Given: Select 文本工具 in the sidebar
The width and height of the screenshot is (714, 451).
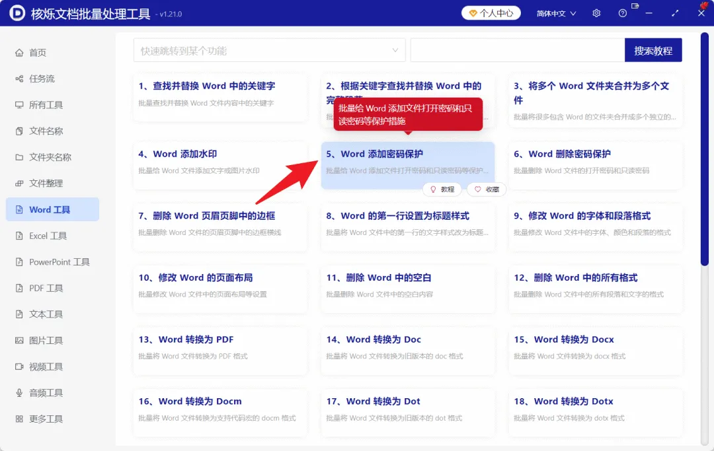Looking at the screenshot, I should (x=52, y=314).
